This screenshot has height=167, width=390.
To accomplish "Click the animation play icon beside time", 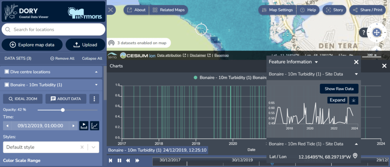I will 83,126.
